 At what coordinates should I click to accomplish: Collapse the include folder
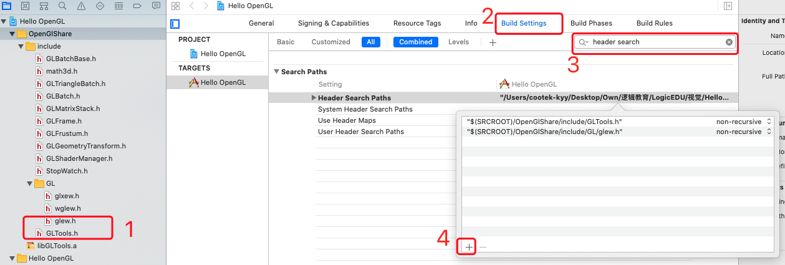click(21, 46)
